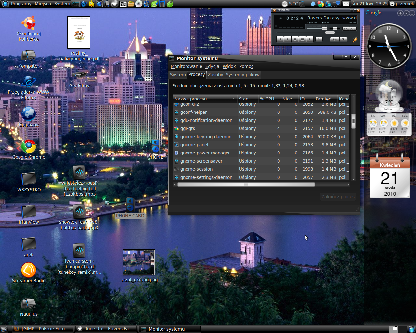
Task: Pause the track in Winamp
Action: pyautogui.click(x=295, y=39)
